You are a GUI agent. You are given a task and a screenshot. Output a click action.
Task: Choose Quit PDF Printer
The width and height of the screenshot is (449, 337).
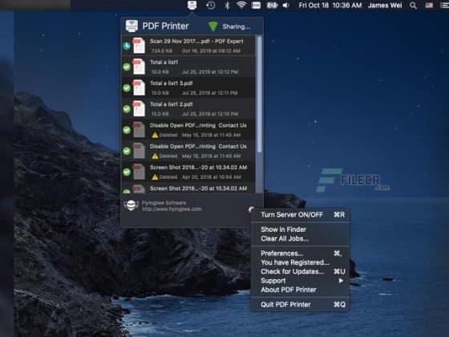click(x=300, y=305)
